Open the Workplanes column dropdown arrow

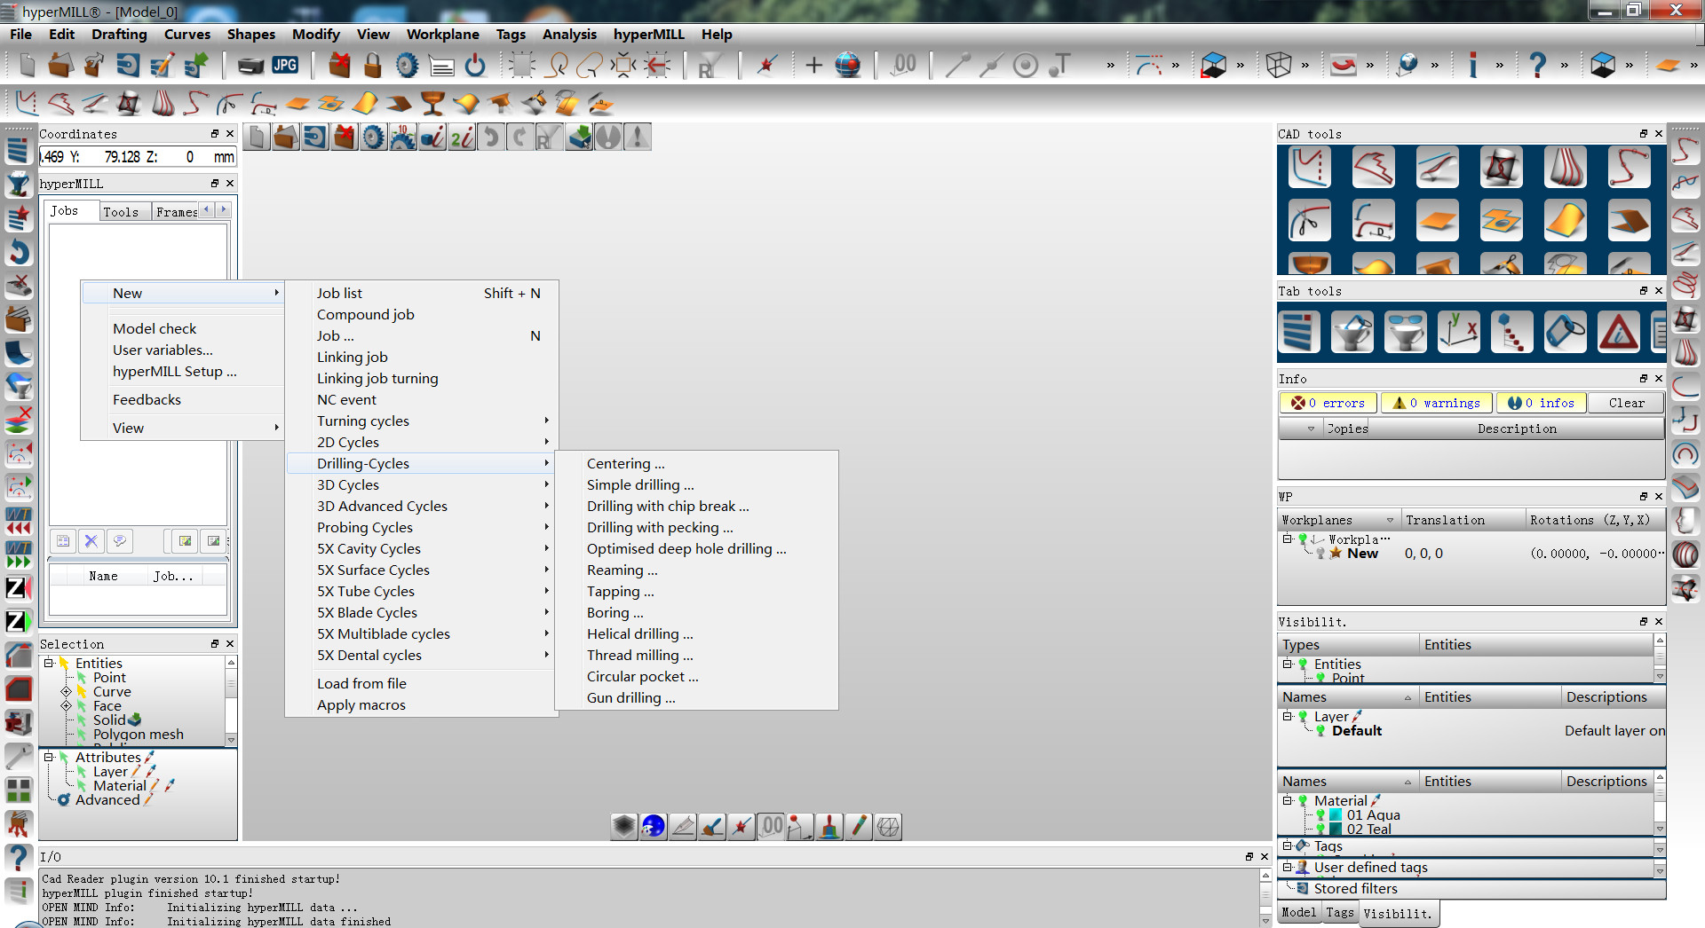tap(1390, 520)
